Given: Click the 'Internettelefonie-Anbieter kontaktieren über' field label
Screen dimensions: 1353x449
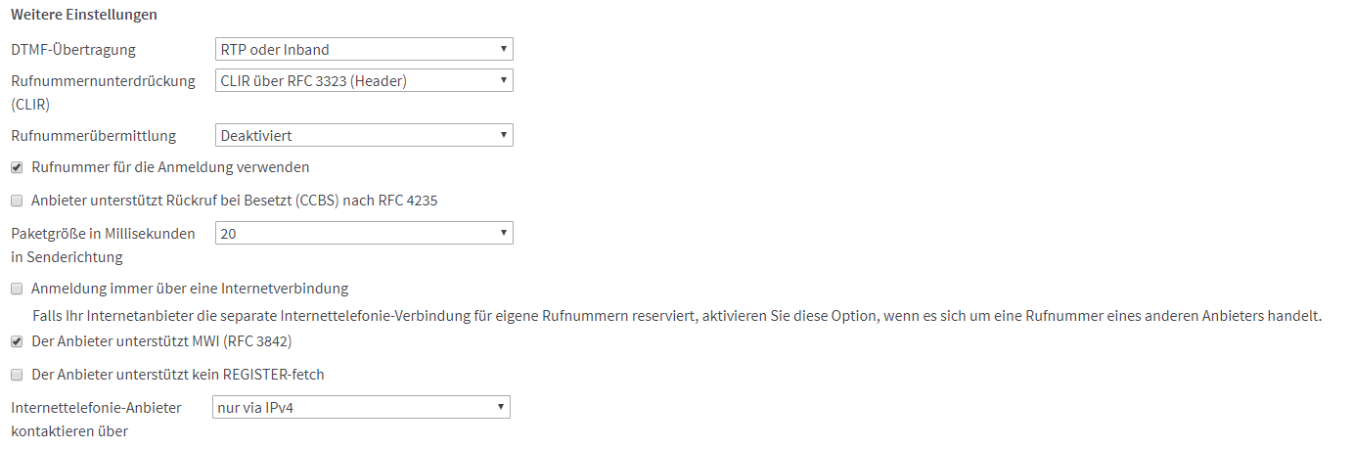Looking at the screenshot, I should pyautogui.click(x=96, y=407).
